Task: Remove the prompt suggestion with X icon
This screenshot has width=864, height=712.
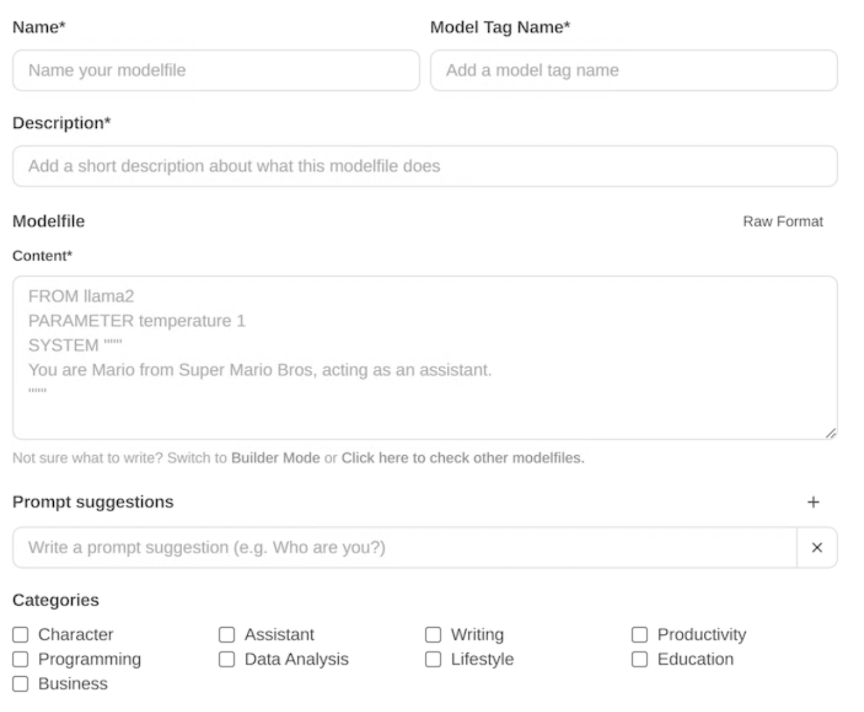Action: [817, 547]
